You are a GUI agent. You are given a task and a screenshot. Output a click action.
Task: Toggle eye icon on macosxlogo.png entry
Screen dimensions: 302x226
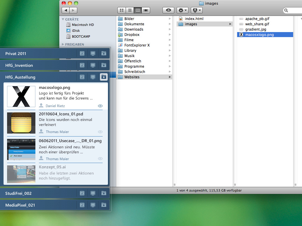(100, 106)
